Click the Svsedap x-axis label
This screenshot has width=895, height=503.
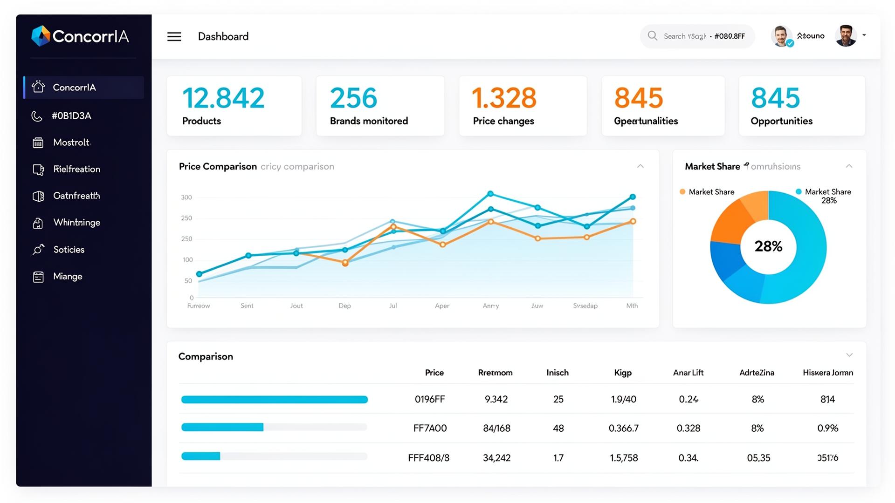585,306
